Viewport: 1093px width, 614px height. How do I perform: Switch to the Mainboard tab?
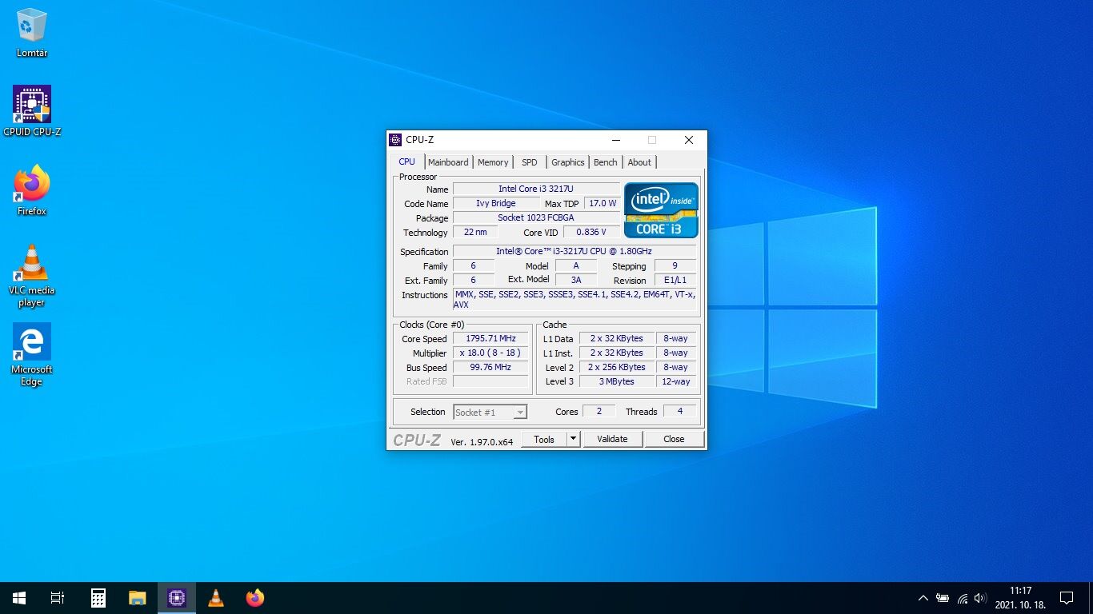[448, 162]
